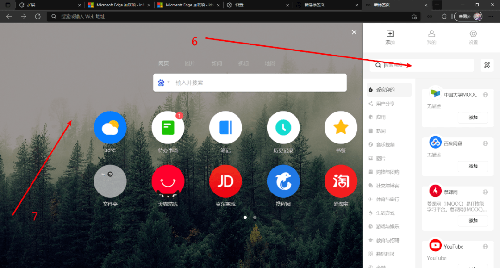Click the custom site icon beside panel search
This screenshot has height=268, width=500.
point(487,65)
